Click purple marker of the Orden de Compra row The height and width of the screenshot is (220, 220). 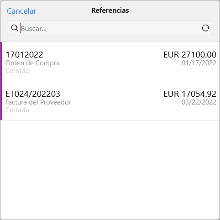[1, 62]
